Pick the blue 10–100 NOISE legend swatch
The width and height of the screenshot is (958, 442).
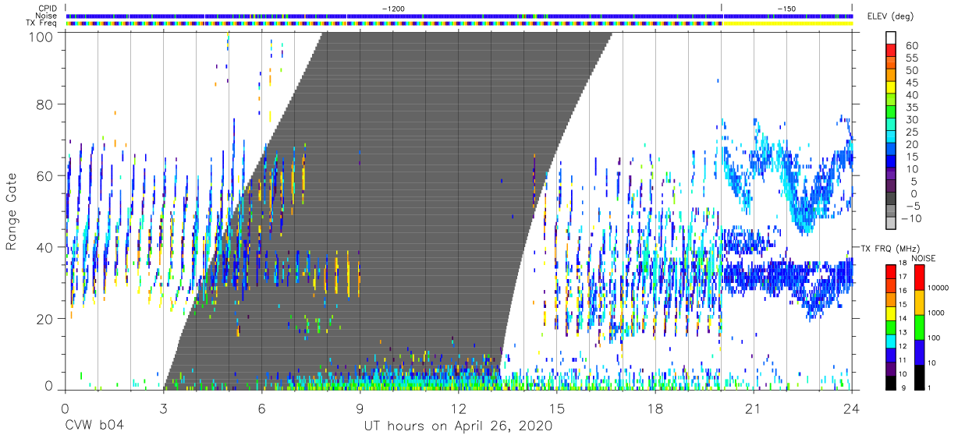[918, 351]
